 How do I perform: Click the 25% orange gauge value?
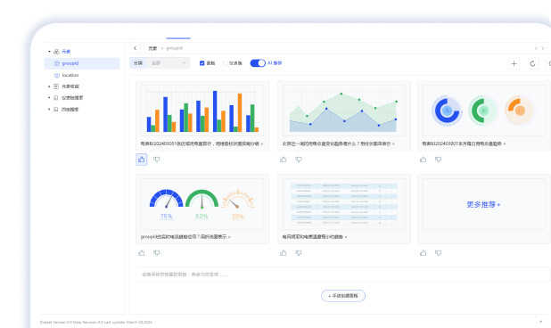point(238,217)
